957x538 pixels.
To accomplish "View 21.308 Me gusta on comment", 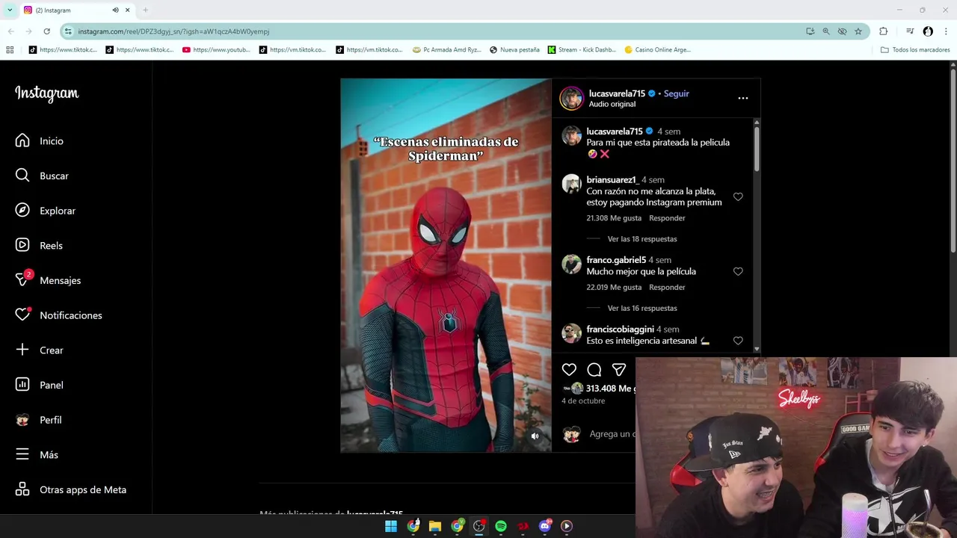I will click(x=614, y=218).
